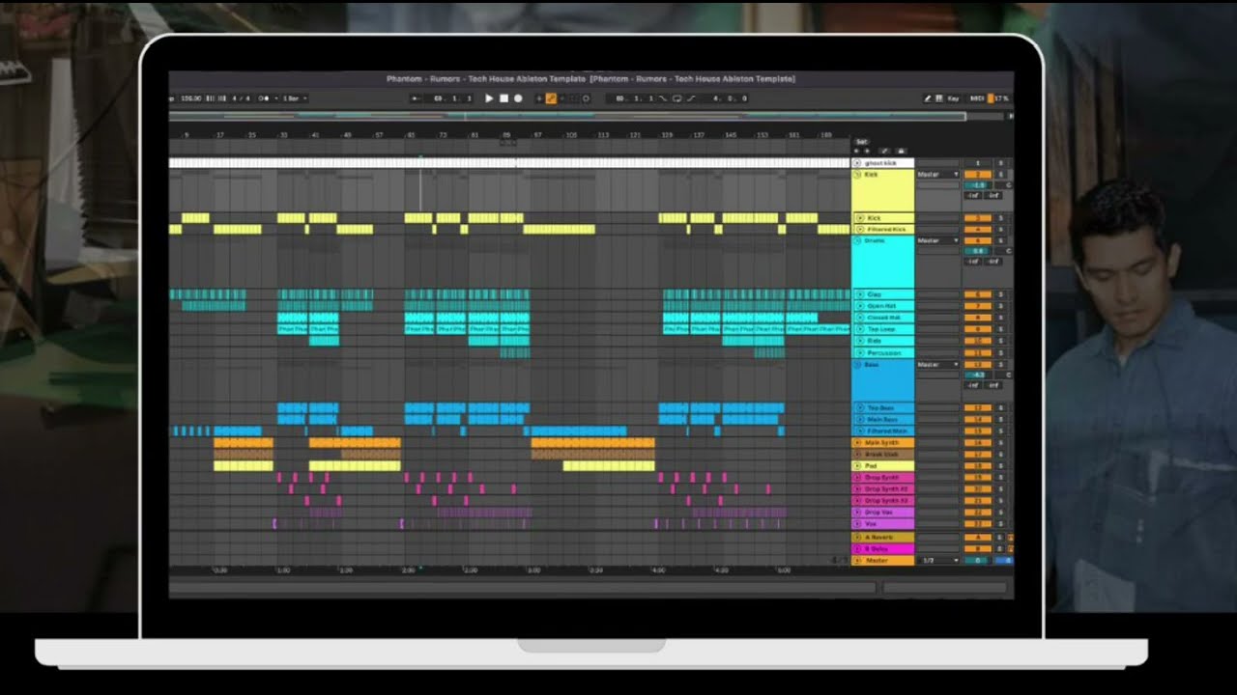
Task: Collapse the Drums group track
Action: click(x=857, y=240)
